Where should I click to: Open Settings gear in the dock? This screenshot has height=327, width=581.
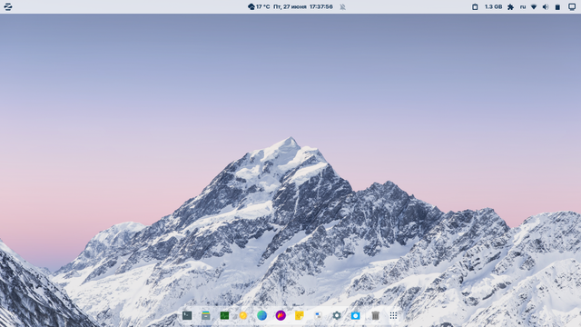(337, 315)
